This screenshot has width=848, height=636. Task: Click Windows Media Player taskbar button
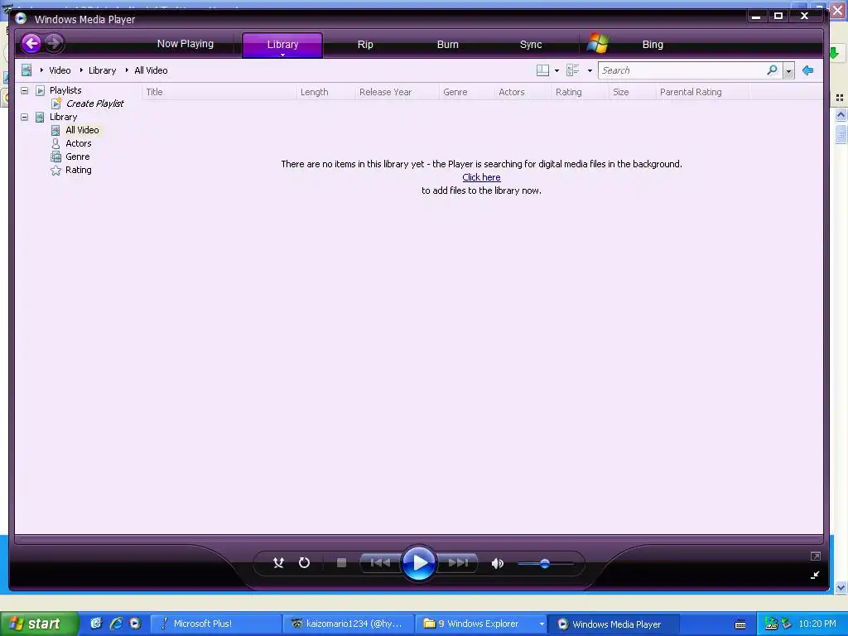coord(614,624)
